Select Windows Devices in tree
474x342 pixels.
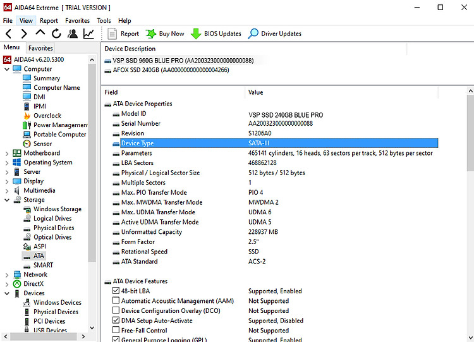[x=57, y=303]
